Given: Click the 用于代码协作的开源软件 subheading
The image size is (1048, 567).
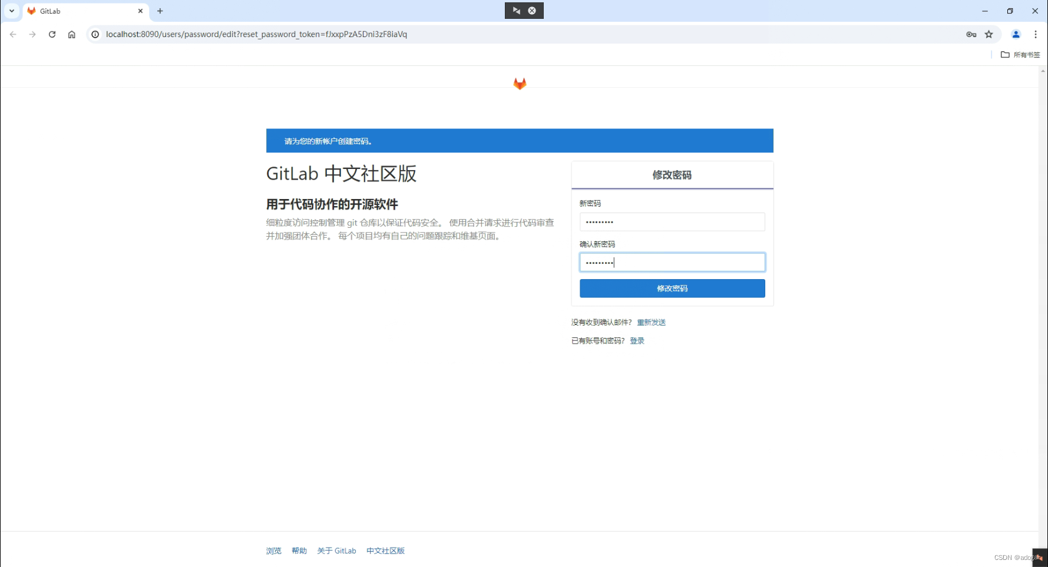Looking at the screenshot, I should (x=332, y=204).
